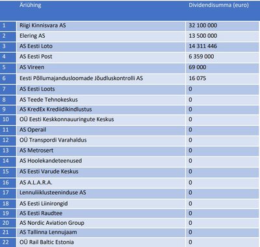Image resolution: width=260 pixels, height=247 pixels.
Task: Select AS Nordic Aviation Group row
Action: click(130, 223)
